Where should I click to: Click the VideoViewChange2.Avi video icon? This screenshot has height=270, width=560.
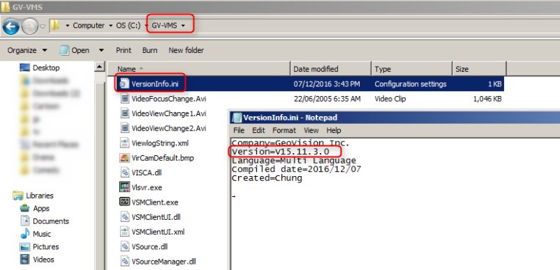point(124,128)
